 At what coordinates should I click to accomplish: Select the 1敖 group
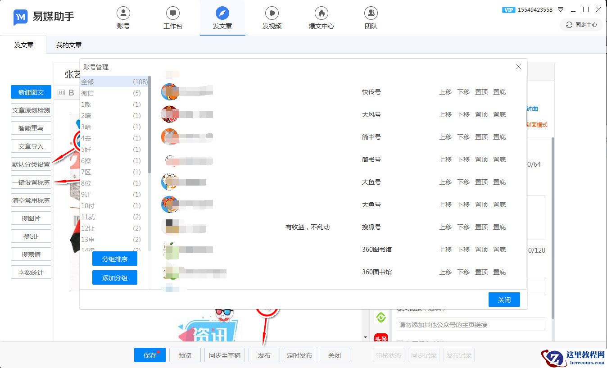coord(114,104)
